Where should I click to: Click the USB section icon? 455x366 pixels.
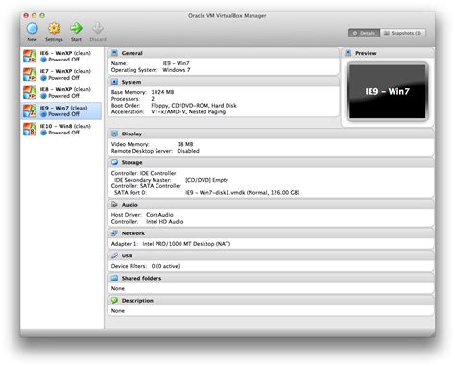[x=114, y=256]
